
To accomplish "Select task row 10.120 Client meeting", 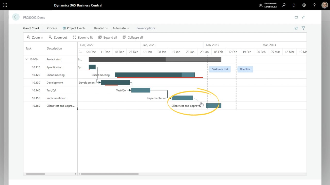I will (50, 75).
